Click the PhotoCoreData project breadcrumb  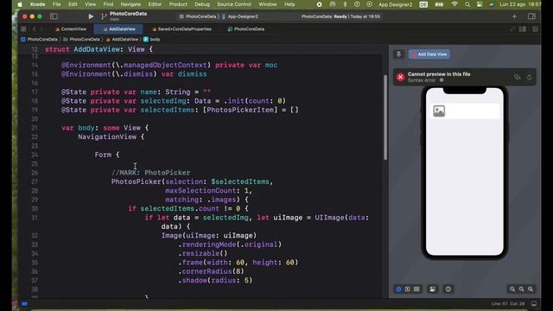coord(39,39)
